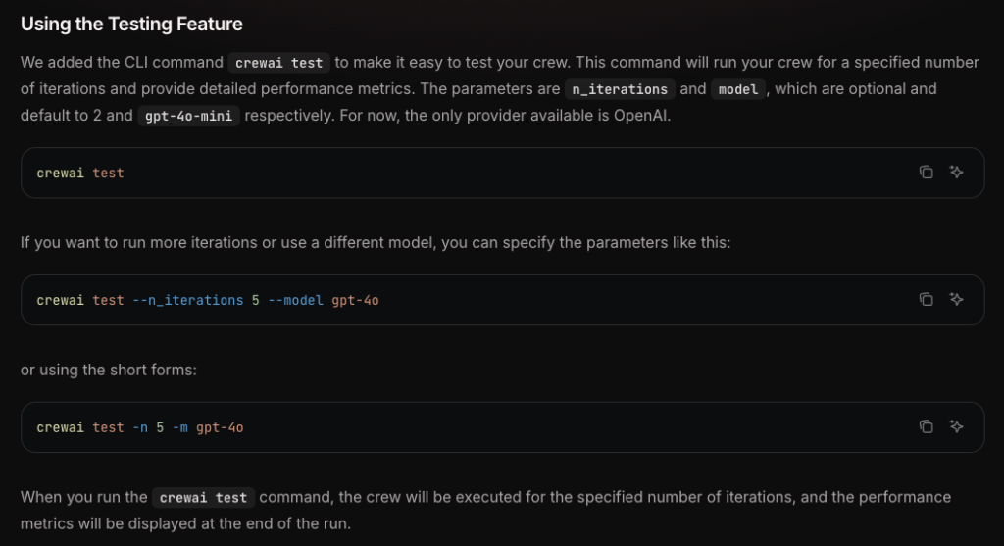Click the AI sparkle icon on the short-form code block

(x=957, y=427)
